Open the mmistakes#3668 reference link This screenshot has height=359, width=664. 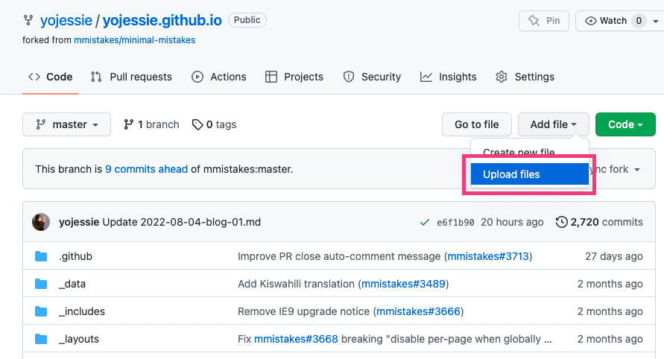[x=296, y=339]
